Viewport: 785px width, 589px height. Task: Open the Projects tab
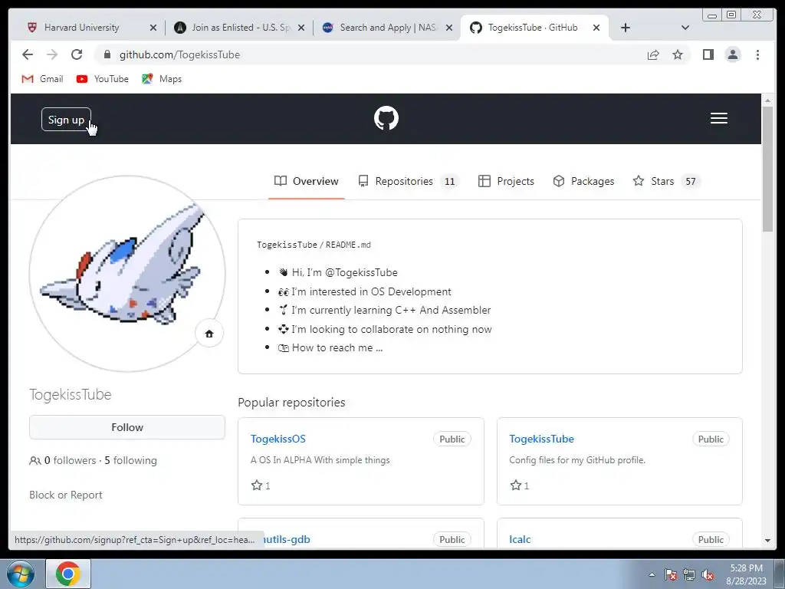pos(506,181)
